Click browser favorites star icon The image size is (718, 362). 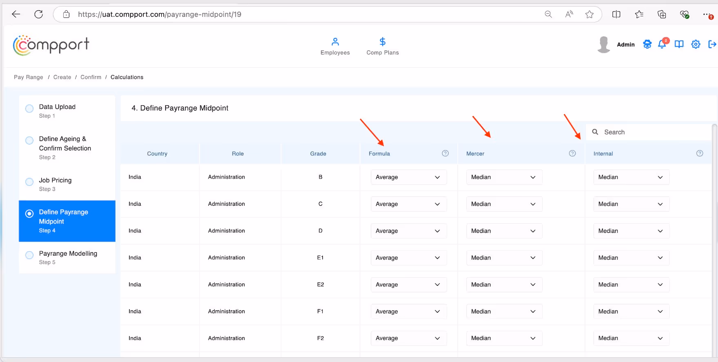tap(589, 14)
